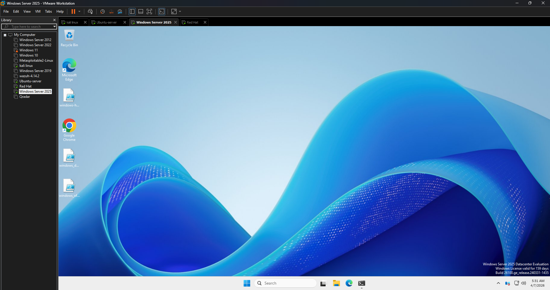Open the stretch guest dropdown arrow

click(180, 11)
